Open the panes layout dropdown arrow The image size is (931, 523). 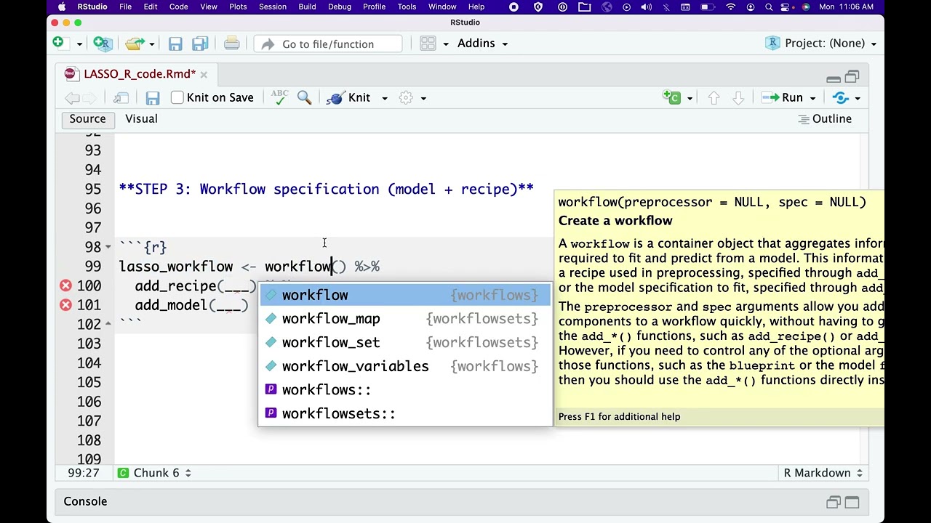[x=445, y=44]
